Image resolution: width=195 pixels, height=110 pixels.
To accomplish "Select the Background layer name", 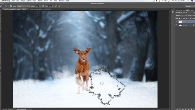I will pyautogui.click(x=186, y=25).
